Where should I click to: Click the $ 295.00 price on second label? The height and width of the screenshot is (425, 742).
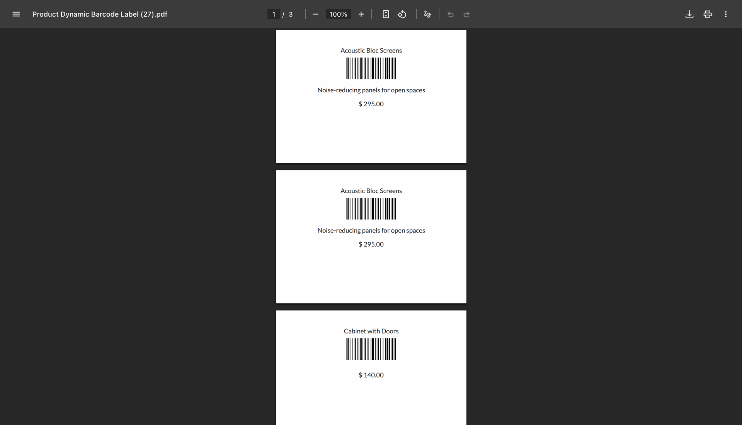click(371, 244)
